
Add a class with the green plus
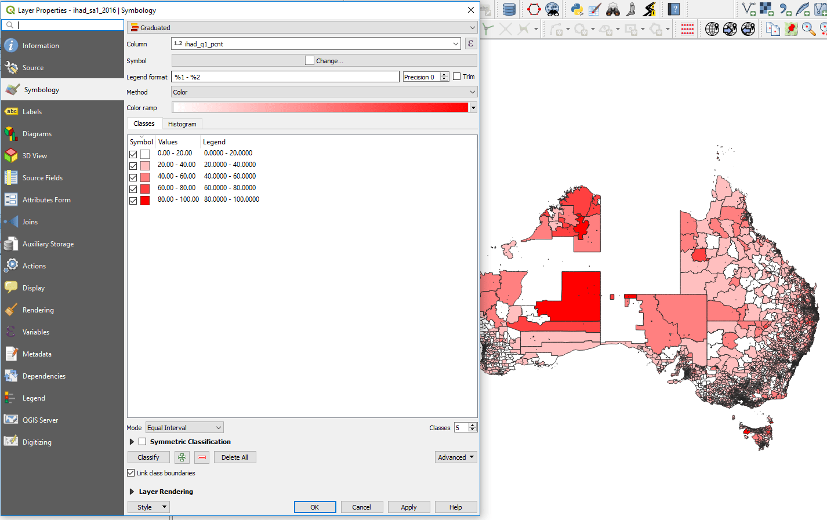click(182, 457)
